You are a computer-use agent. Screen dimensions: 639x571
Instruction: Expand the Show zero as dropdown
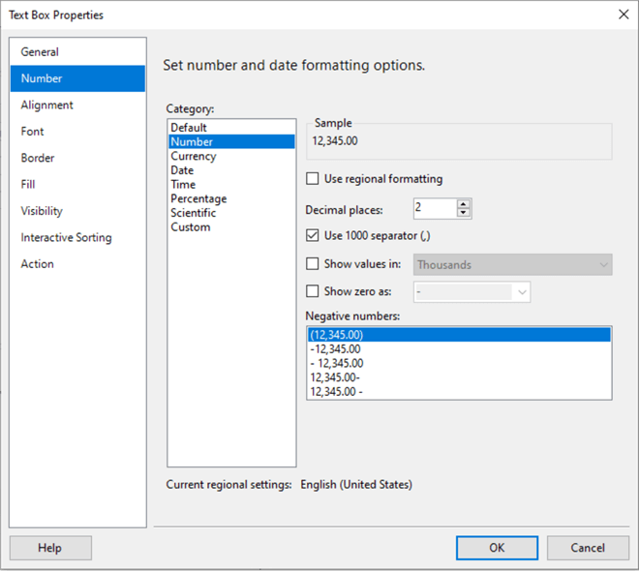coord(522,291)
